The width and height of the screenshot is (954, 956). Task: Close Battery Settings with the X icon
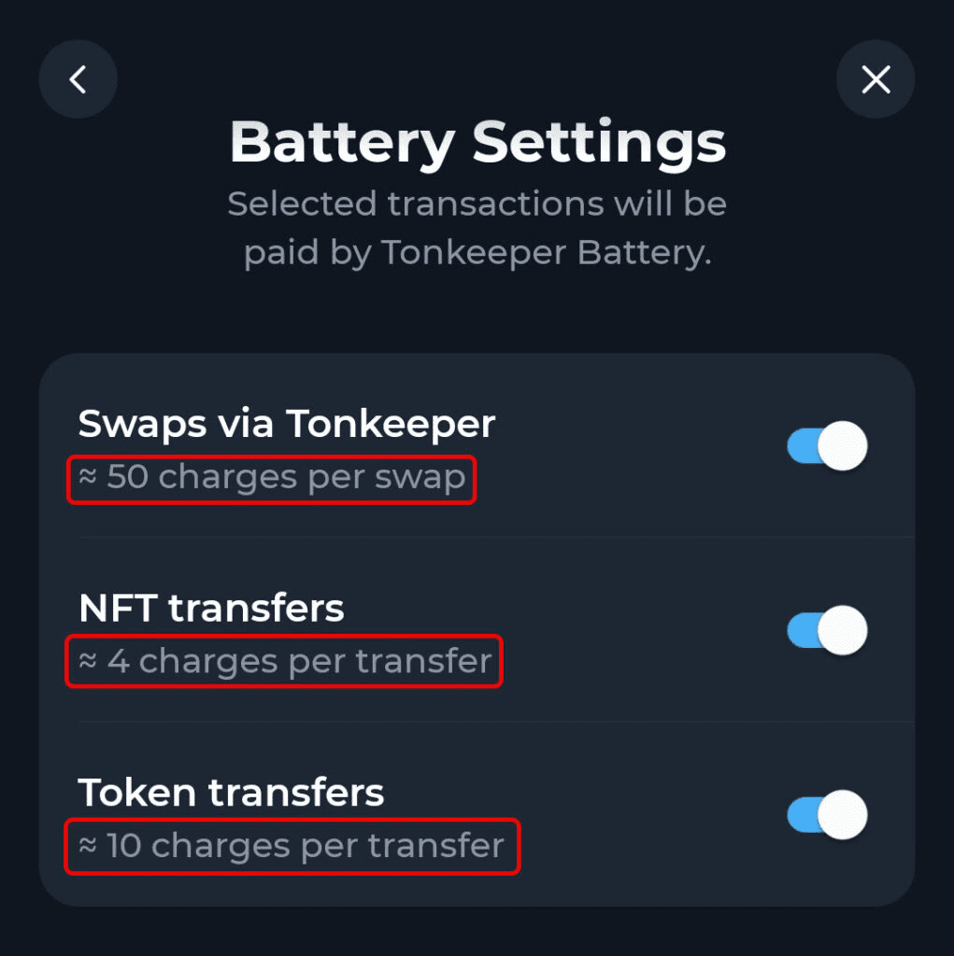[x=876, y=79]
